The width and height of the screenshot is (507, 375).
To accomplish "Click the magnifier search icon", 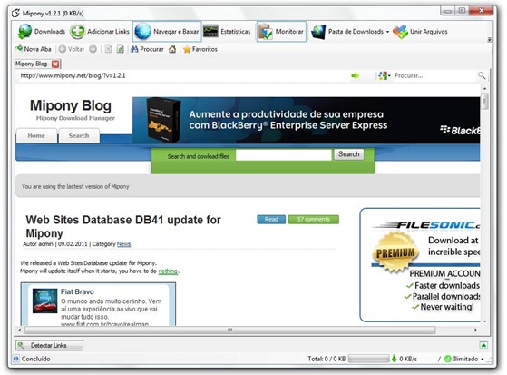I will click(482, 75).
